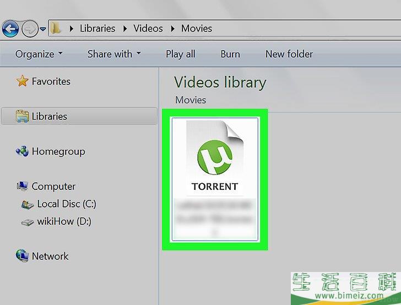Screen dimensions: 401x305
Task: Select Favorites in the navigation pane
Action: [51, 81]
